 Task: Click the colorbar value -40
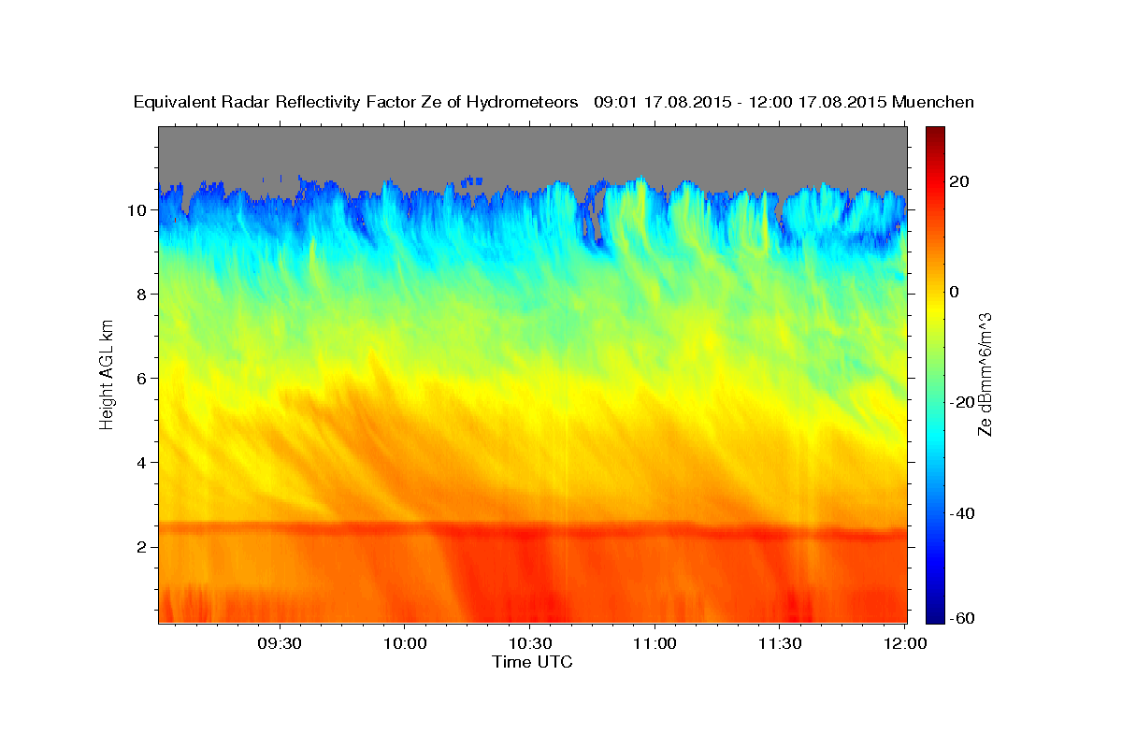pos(963,513)
